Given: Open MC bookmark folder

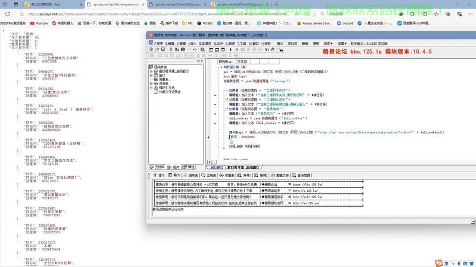Looking at the screenshot, I should click(x=187, y=23).
